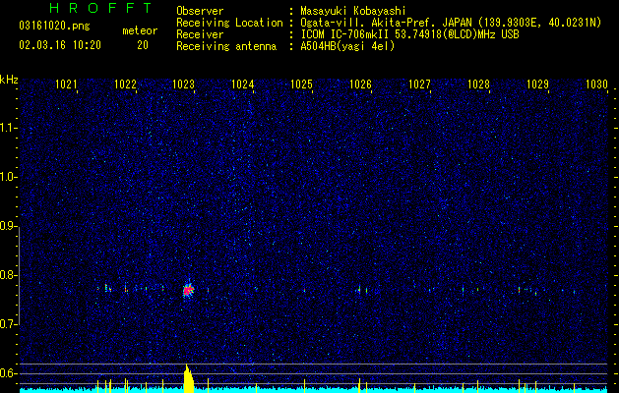Click the grey frequency range bar on left axis
This screenshot has width=619, height=393.
point(19,276)
